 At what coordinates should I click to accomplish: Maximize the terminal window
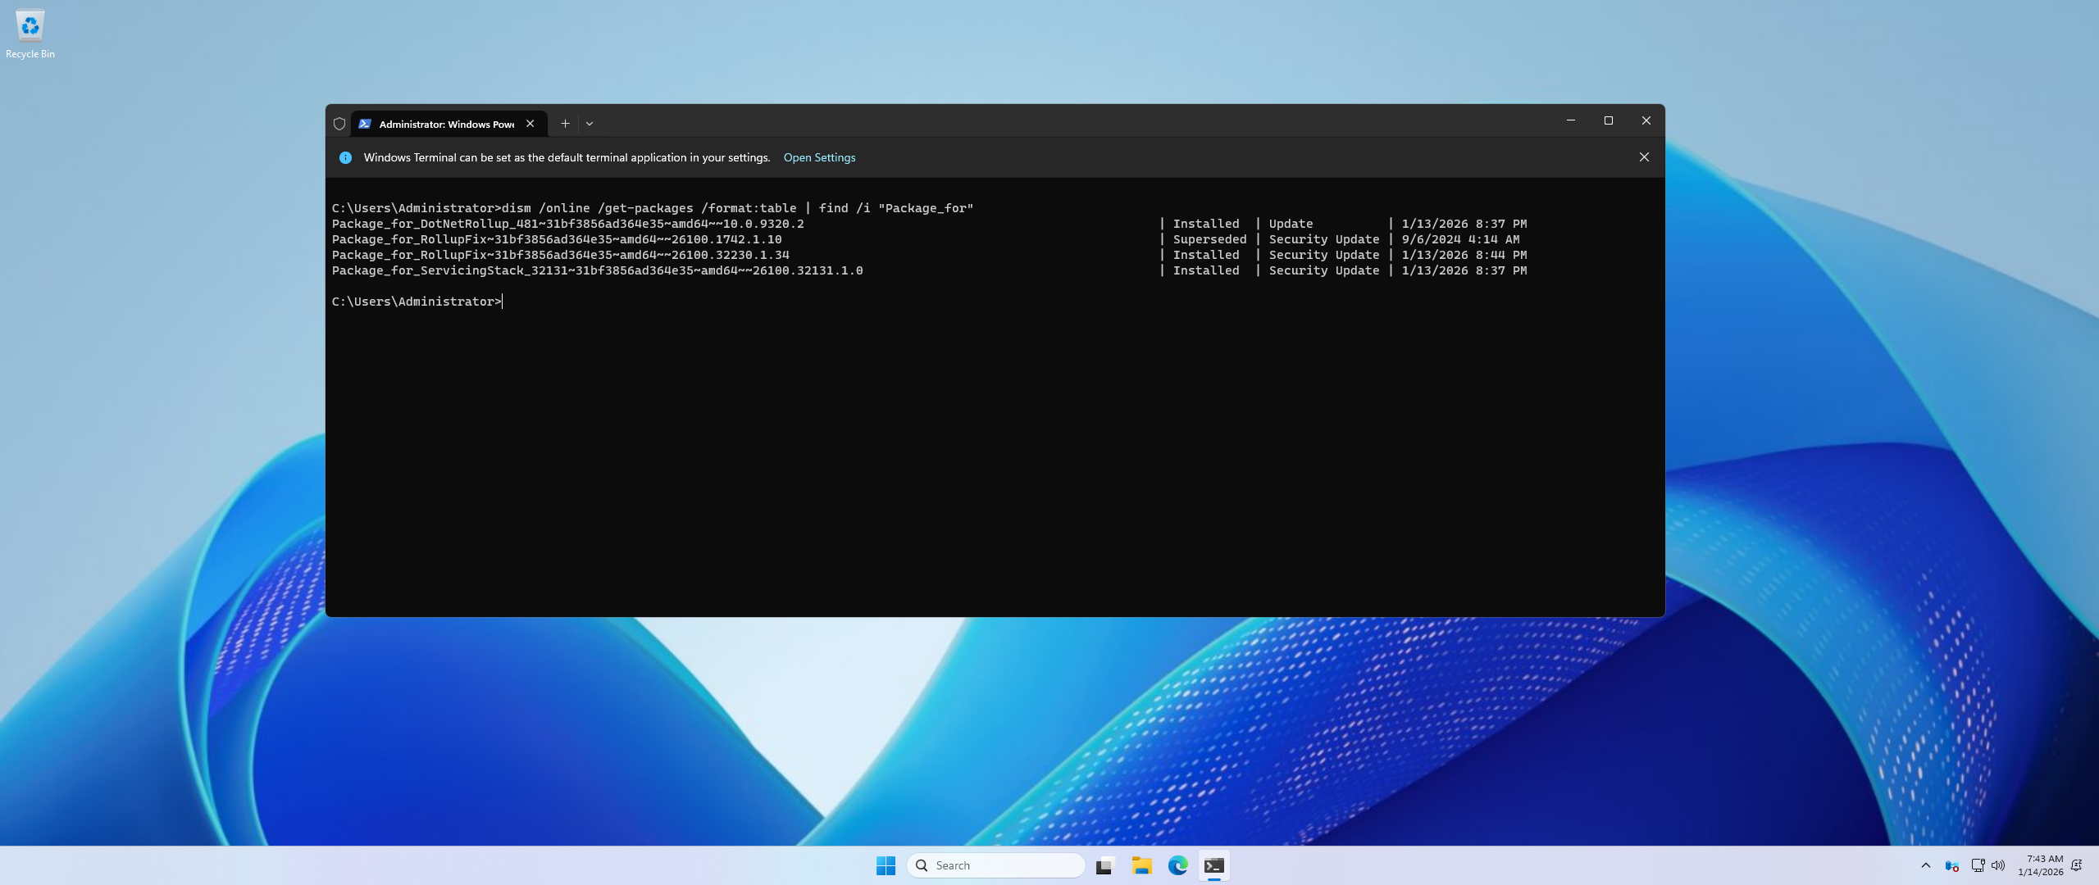[1609, 120]
